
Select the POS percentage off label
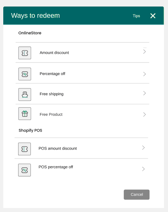click(x=56, y=167)
